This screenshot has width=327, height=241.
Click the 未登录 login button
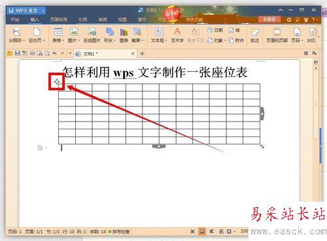(269, 19)
